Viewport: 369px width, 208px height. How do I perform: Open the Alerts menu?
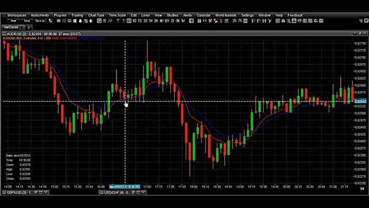[187, 16]
